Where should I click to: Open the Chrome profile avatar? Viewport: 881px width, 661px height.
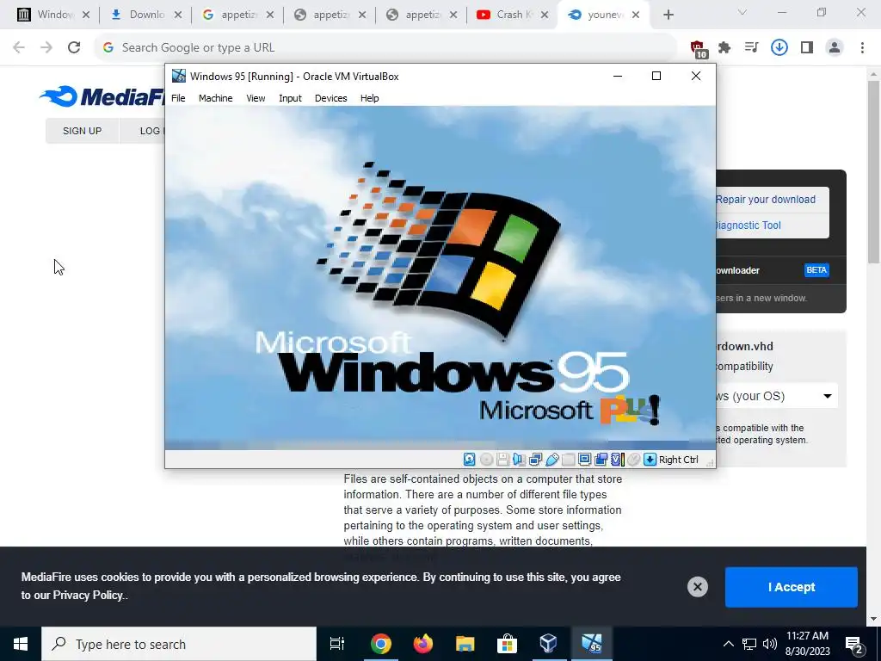click(835, 48)
